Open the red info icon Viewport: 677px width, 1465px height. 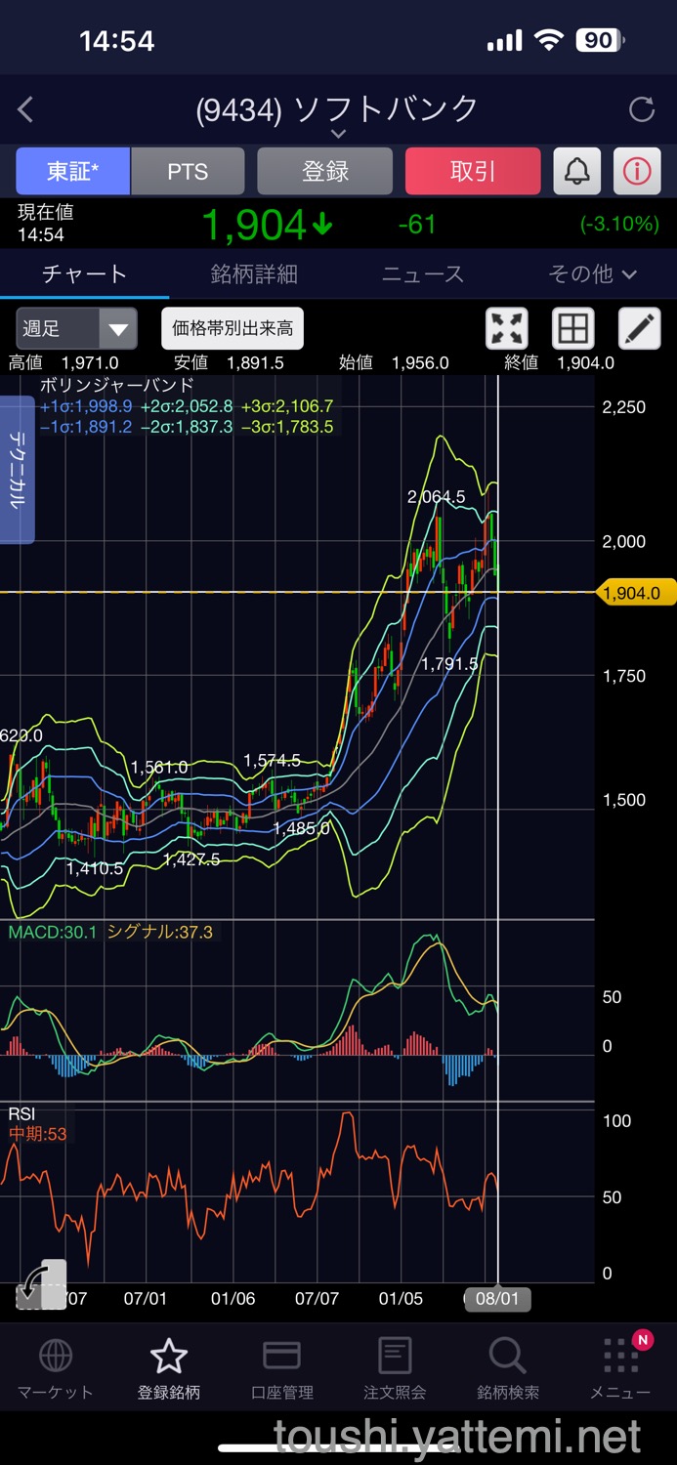637,172
